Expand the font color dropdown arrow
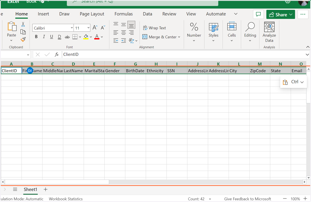 click(x=102, y=37)
